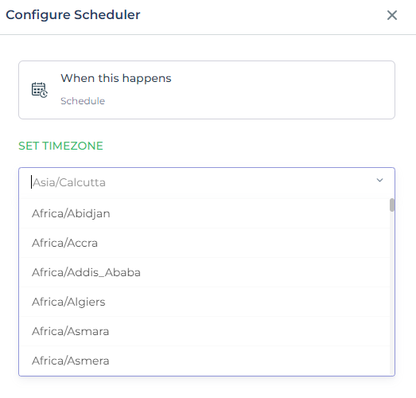Image resolution: width=416 pixels, height=398 pixels.
Task: Collapse the timezone list using the chevron
Action: pos(379,180)
